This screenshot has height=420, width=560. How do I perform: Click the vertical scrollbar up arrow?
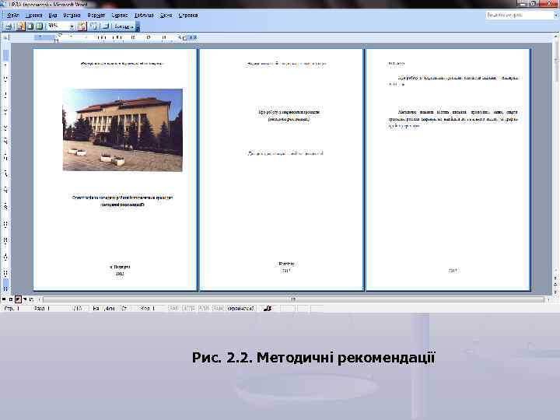pos(556,36)
